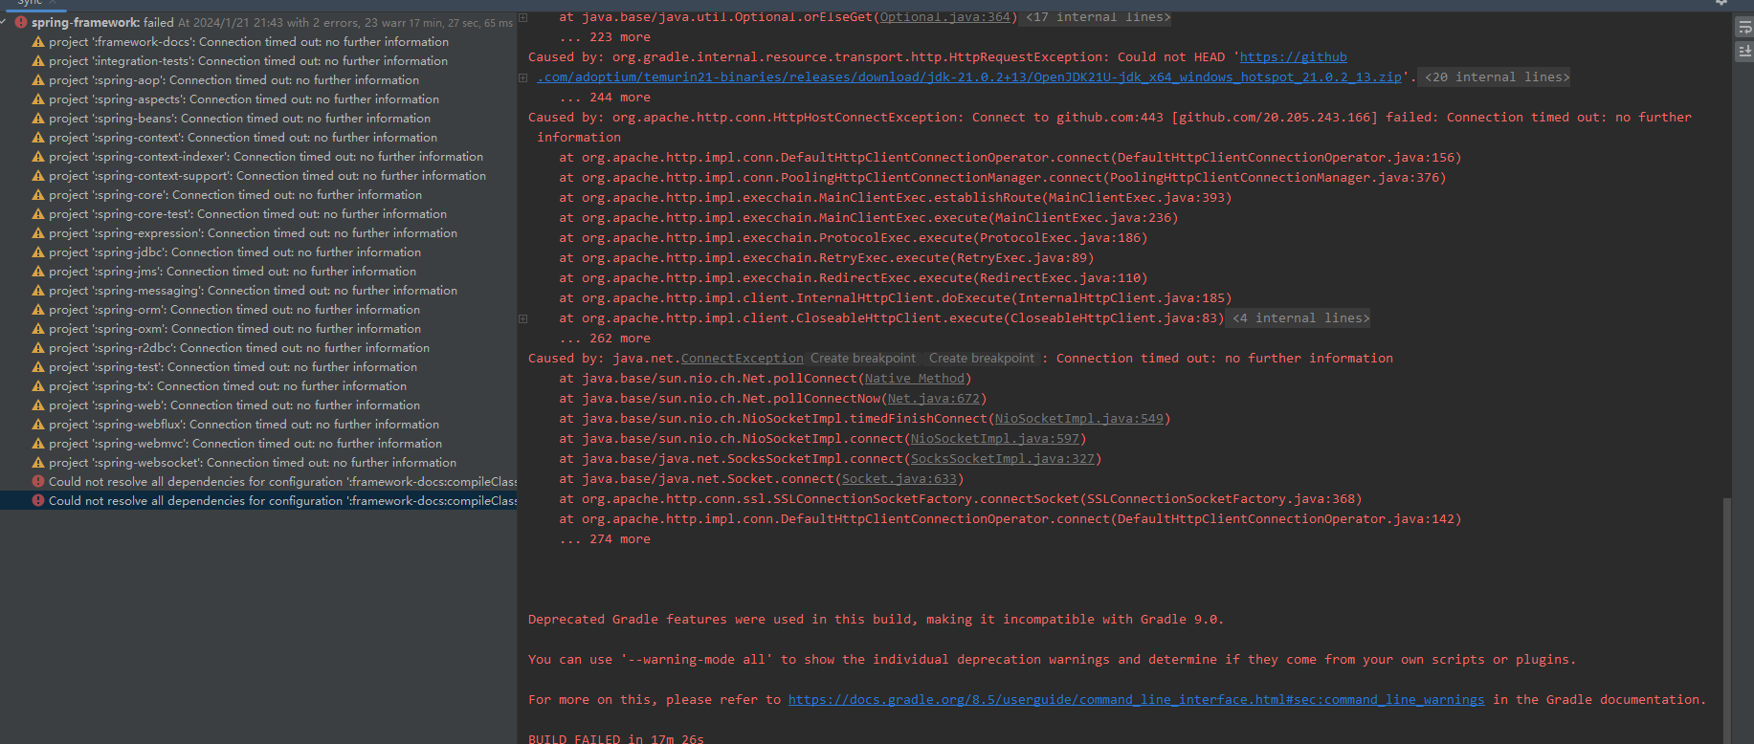This screenshot has width=1754, height=744.
Task: Click warning icon for ':spring-context-indexer' row
Action: click(x=38, y=156)
